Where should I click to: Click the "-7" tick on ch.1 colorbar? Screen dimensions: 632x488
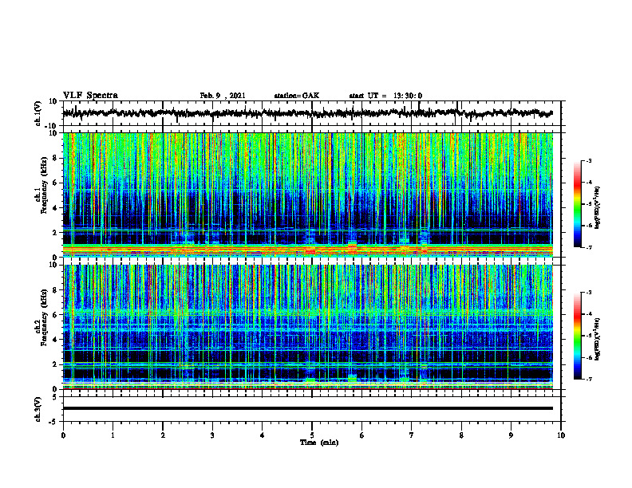coord(589,247)
